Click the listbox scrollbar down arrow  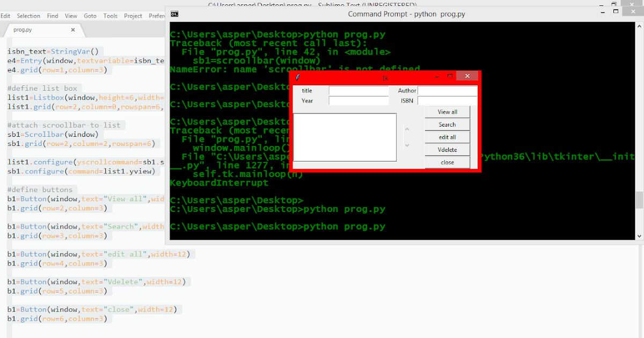[x=407, y=144]
